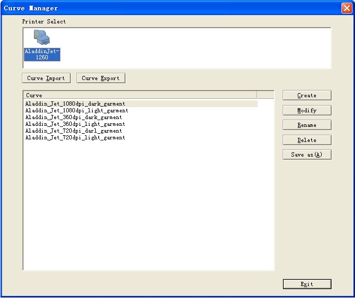Click Save as (A) button
Image resolution: width=355 pixels, height=298 pixels.
(307, 155)
